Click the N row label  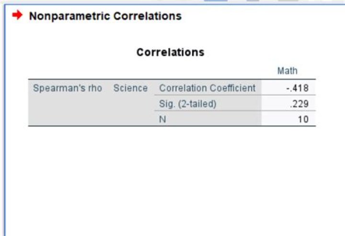point(162,119)
